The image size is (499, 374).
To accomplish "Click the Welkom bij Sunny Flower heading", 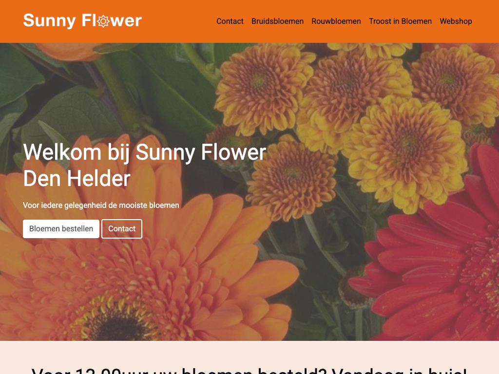I will pos(145,152).
